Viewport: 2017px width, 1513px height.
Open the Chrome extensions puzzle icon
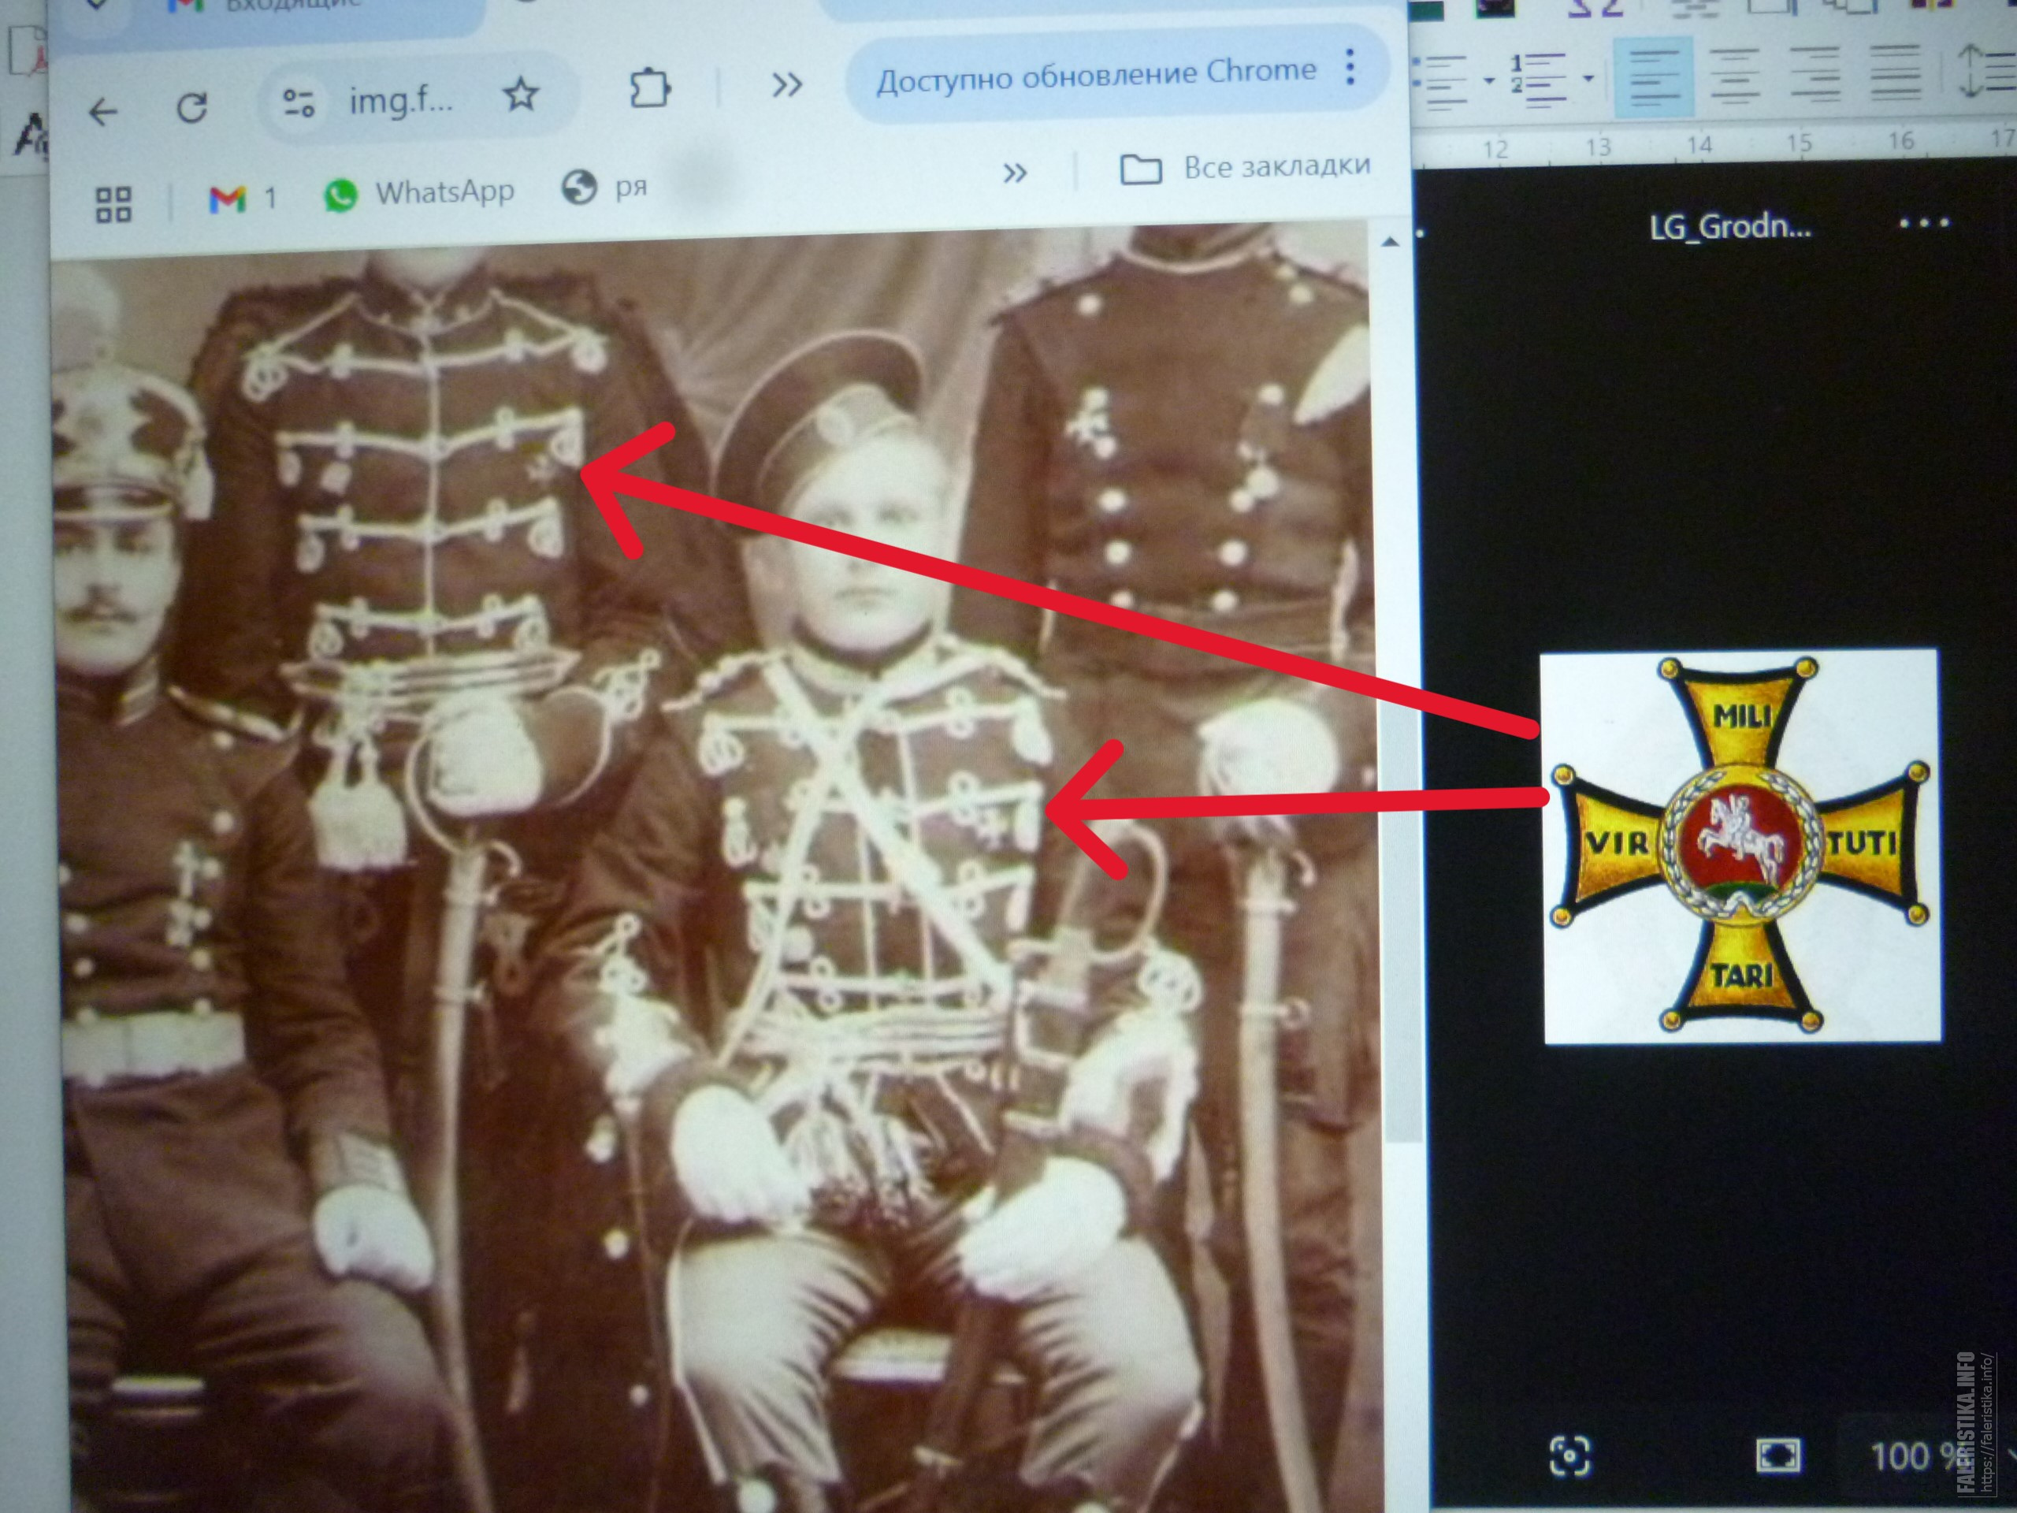[x=650, y=88]
